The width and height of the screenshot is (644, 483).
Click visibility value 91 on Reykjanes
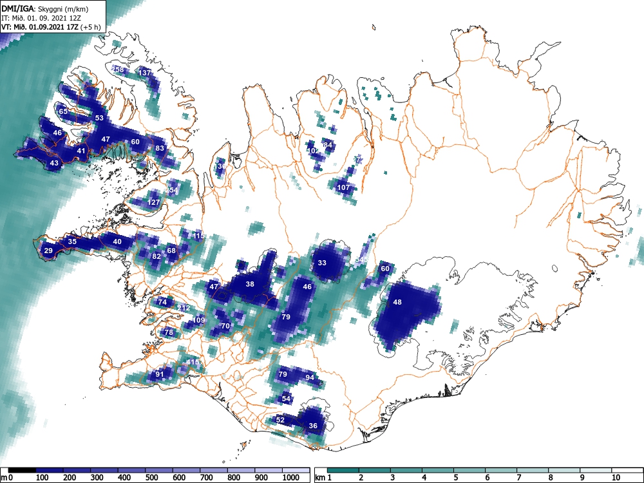[159, 374]
